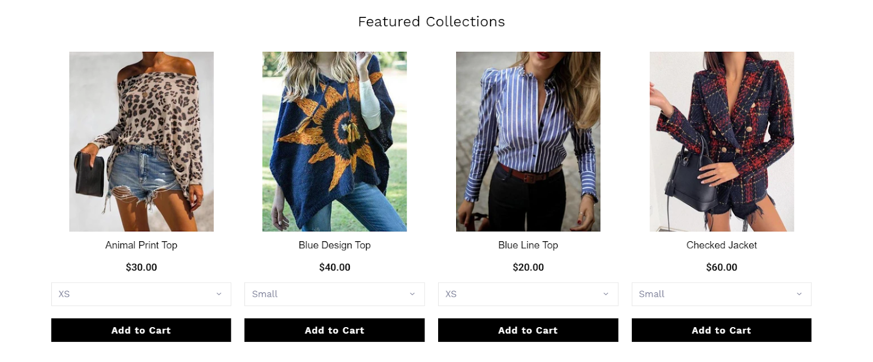Add the Blue Design Top to cart
This screenshot has height=362, width=873.
(x=334, y=330)
